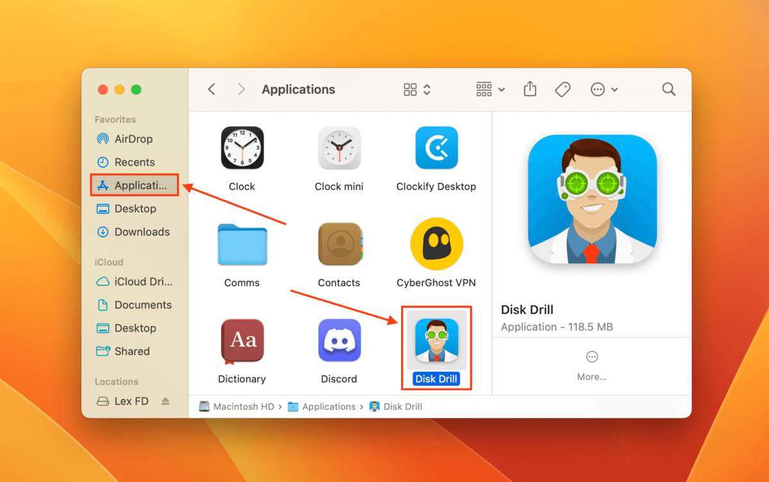The image size is (769, 482).
Task: Open the Group By dropdown in toolbar
Action: [x=490, y=90]
